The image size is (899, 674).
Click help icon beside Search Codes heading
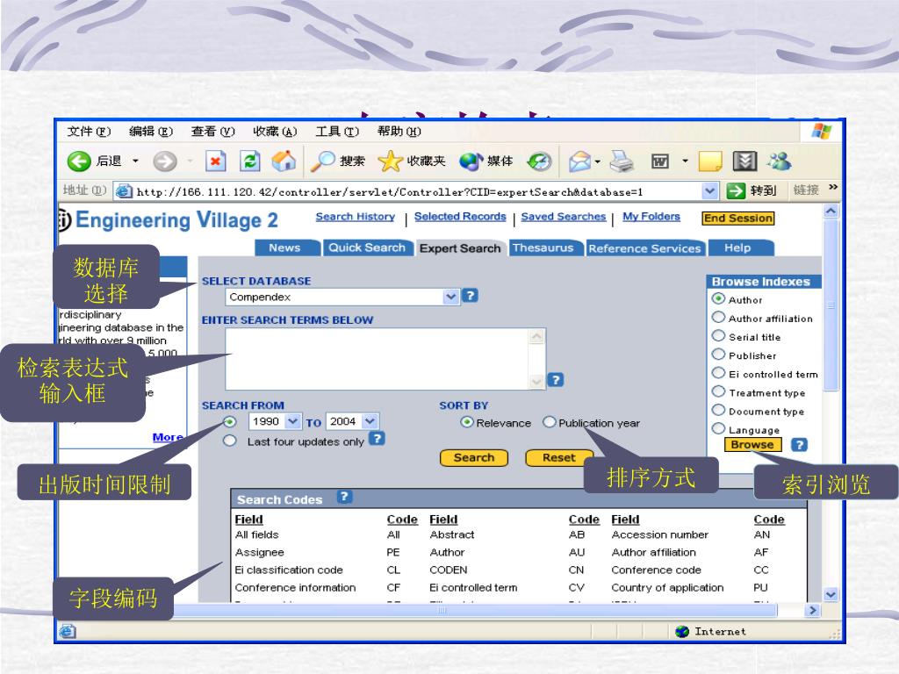pos(343,497)
